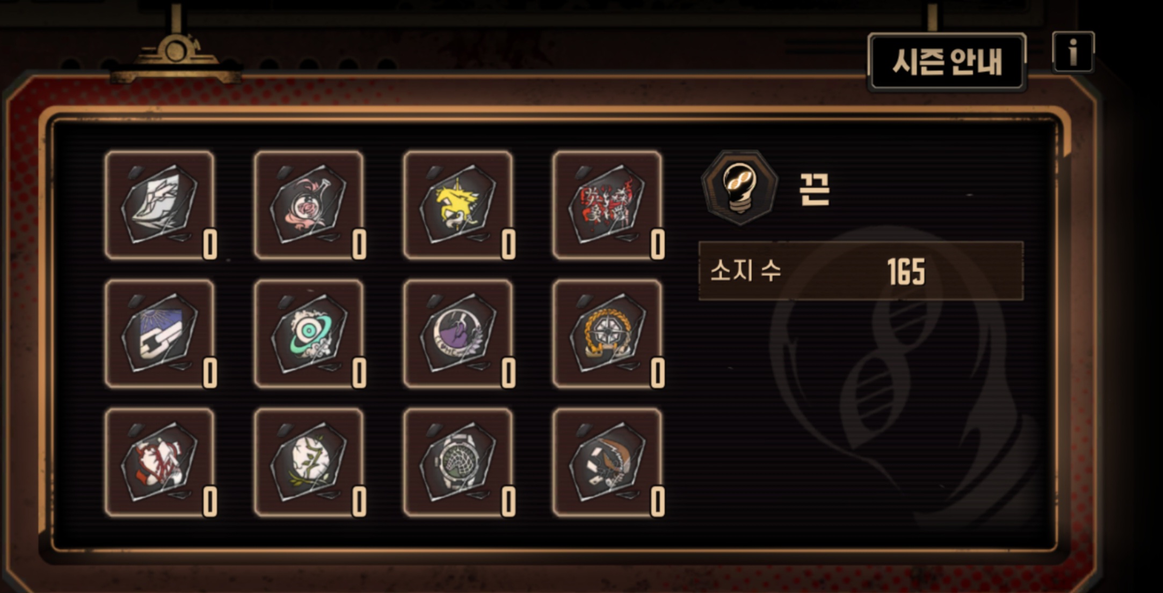Viewport: 1163px width, 593px height.
Task: Click the lightbulb thread icon
Action: pyautogui.click(x=739, y=187)
